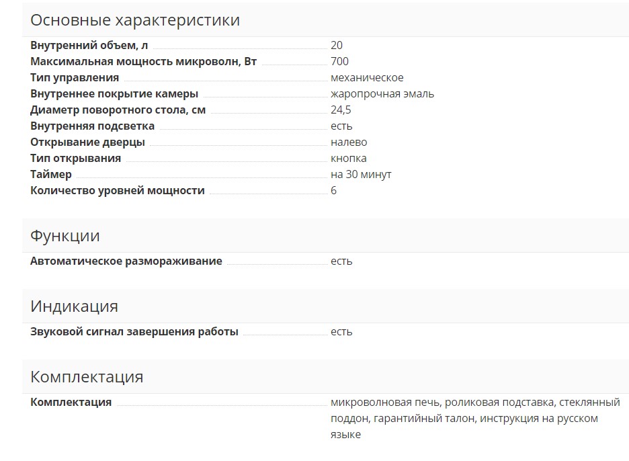Viewport: 629px width, 461px height.
Task: Click the "Таймер" label
Action: (x=51, y=175)
